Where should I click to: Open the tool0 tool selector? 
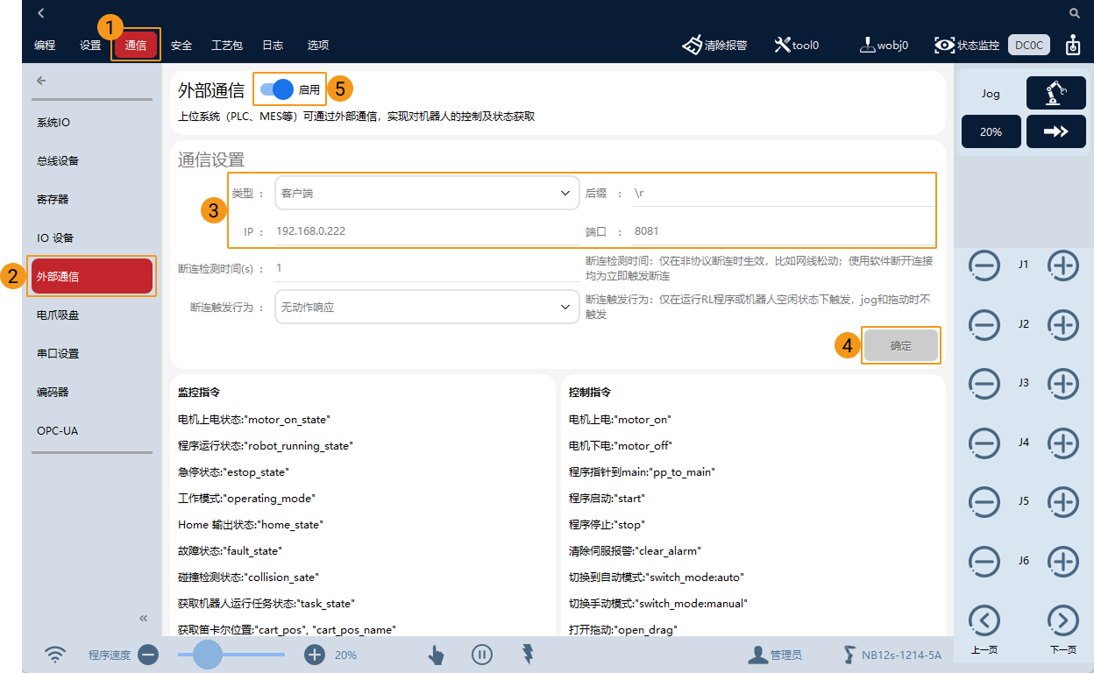click(x=796, y=45)
